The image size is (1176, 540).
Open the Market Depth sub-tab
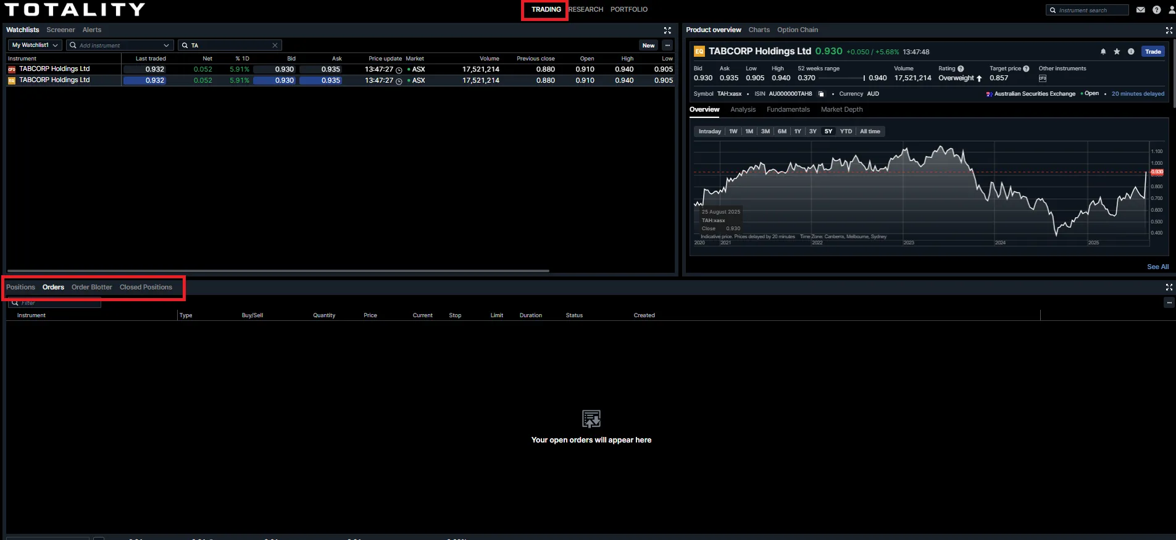click(841, 109)
